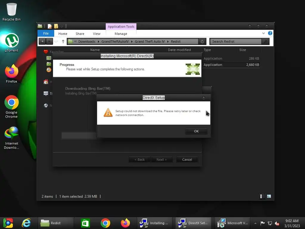
Task: Open the µTorrent desktop shortcut
Action: tap(12, 43)
